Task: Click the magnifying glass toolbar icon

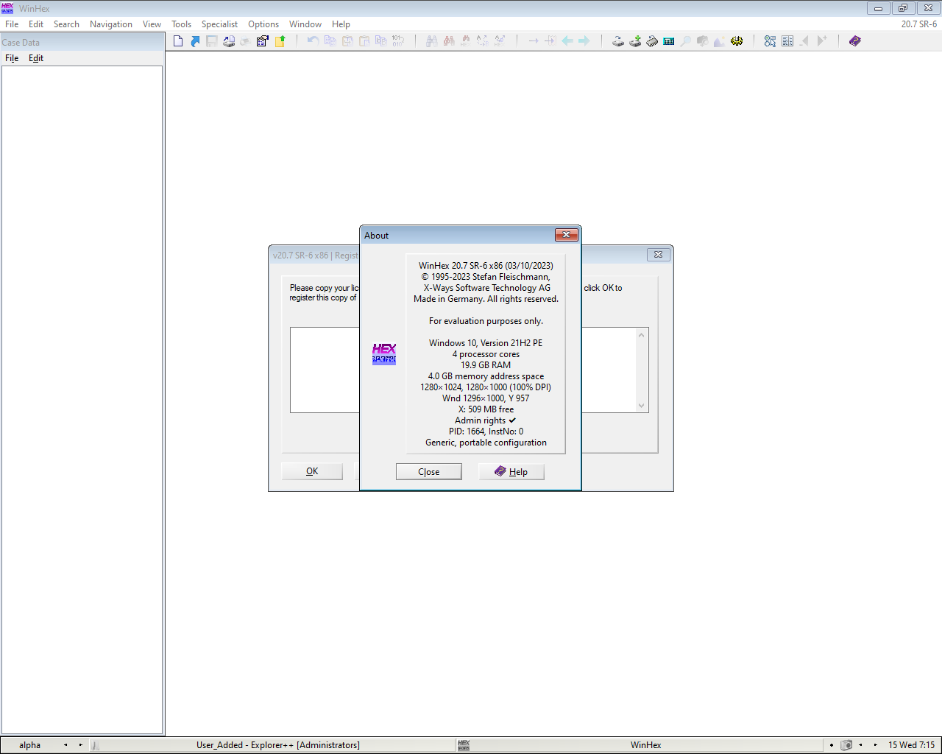Action: [x=686, y=41]
